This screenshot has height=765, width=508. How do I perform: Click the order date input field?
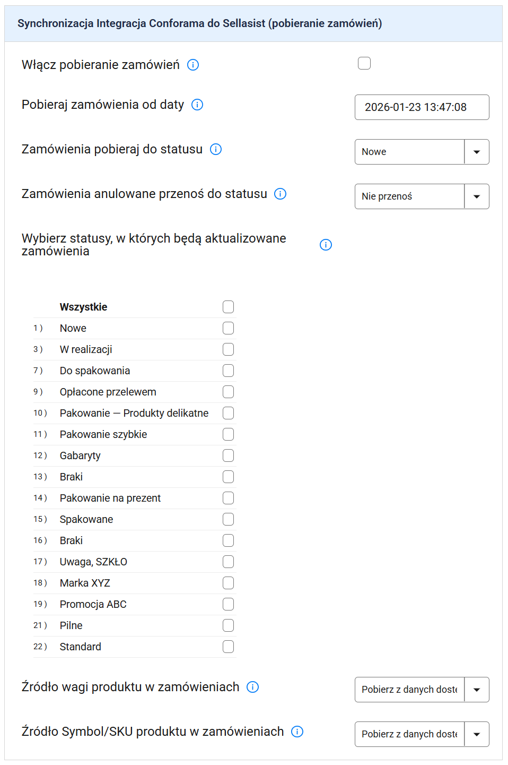point(422,107)
